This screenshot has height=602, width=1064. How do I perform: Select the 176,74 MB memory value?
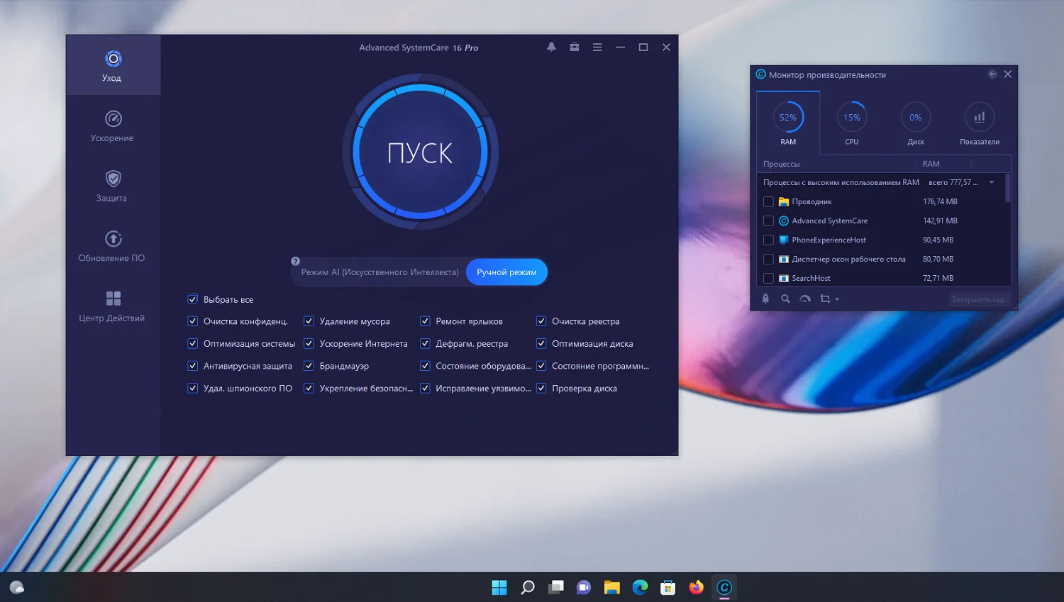(940, 202)
